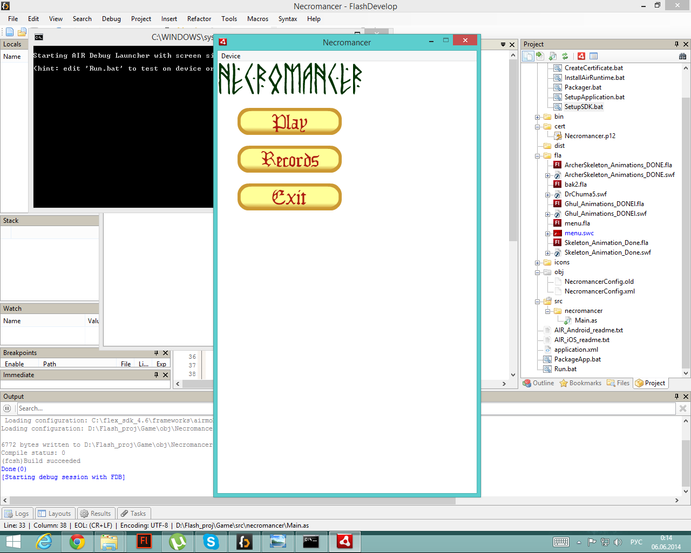Open Skype from taskbar
The image size is (691, 553).
[x=211, y=541]
